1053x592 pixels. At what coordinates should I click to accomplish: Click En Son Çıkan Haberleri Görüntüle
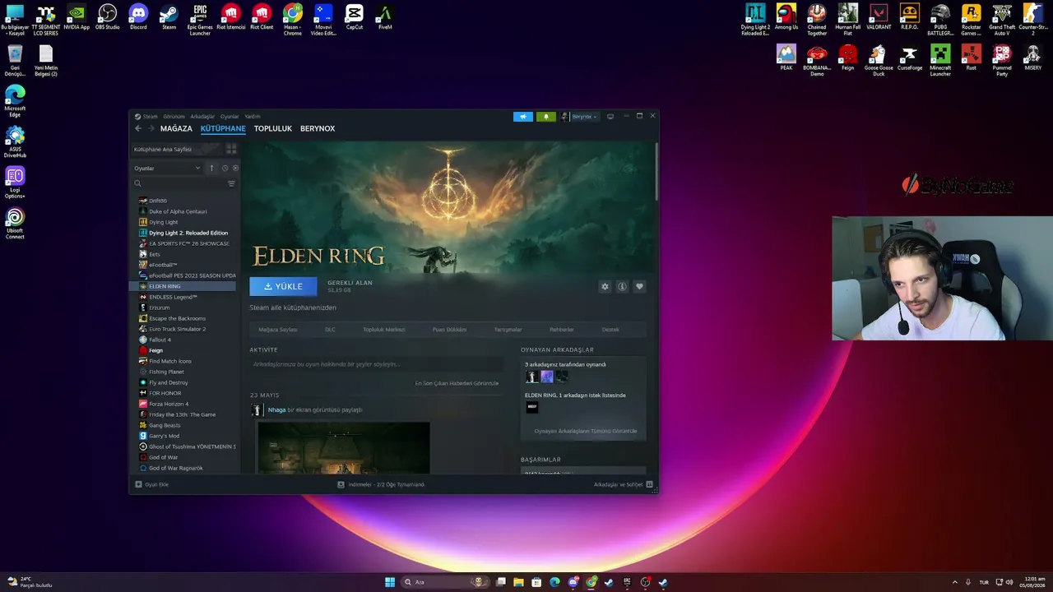pyautogui.click(x=457, y=383)
